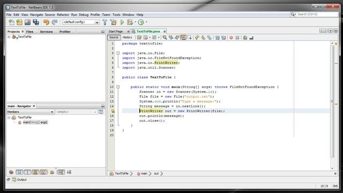The width and height of the screenshot is (343, 193).
Task: Click the History view button
Action: [127, 38]
